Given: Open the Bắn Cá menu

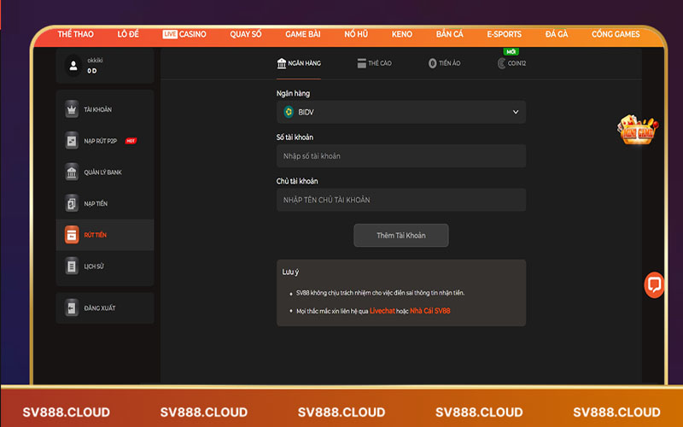Looking at the screenshot, I should tap(450, 34).
